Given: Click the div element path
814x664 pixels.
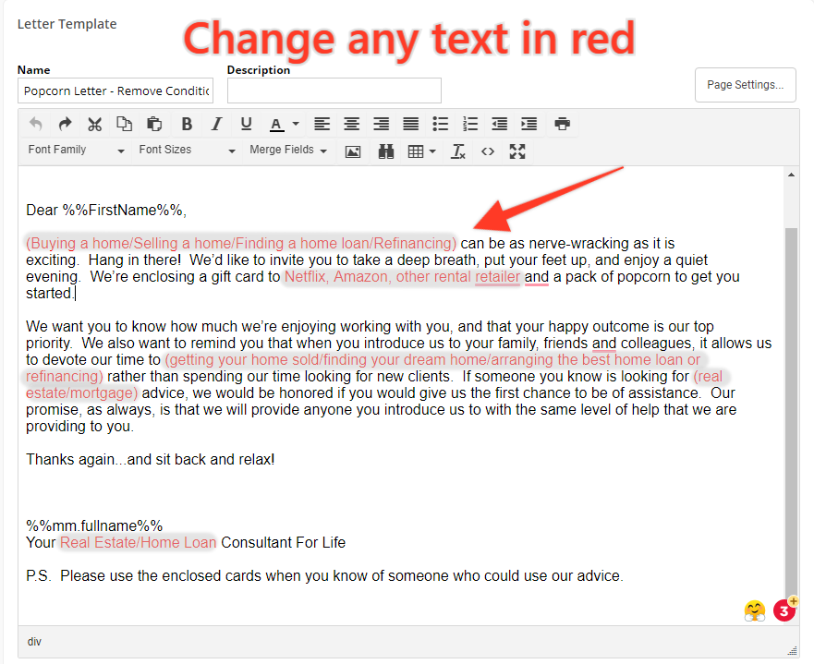Looking at the screenshot, I should tap(34, 642).
